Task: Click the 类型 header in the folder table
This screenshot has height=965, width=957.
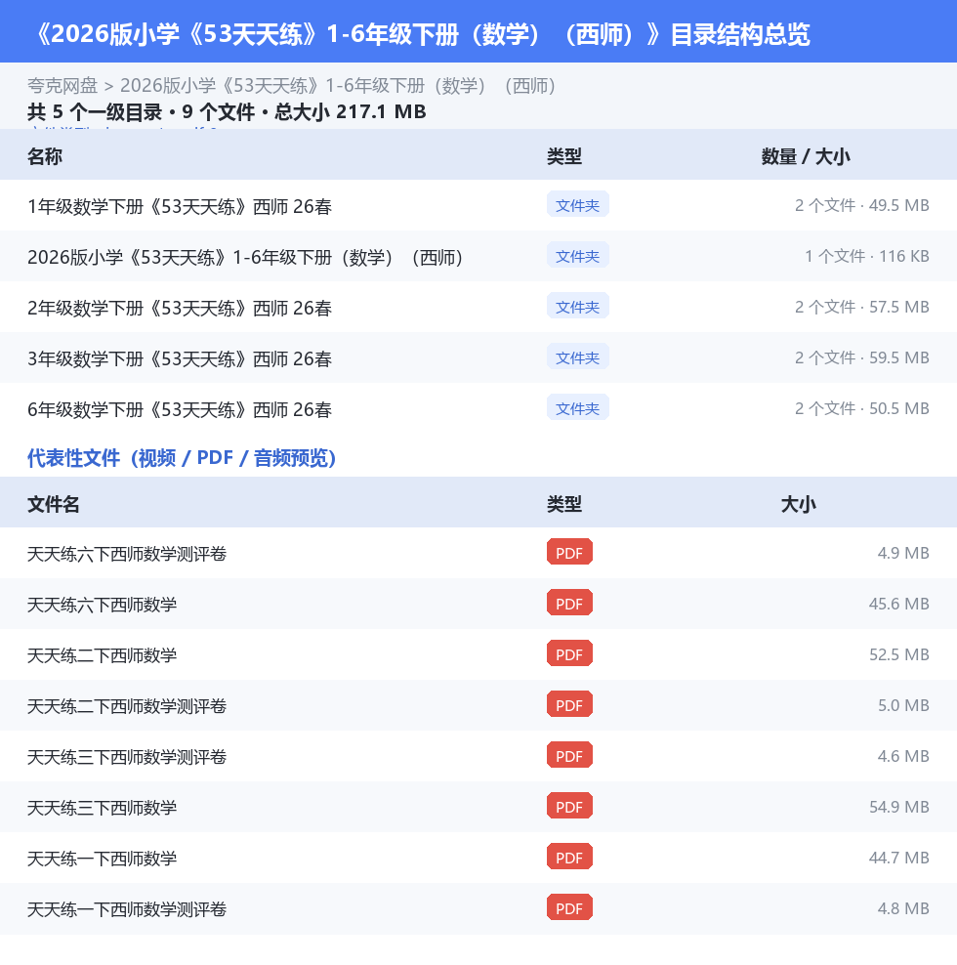Action: [564, 156]
